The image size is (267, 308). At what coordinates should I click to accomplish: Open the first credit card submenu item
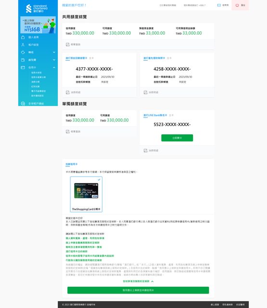tap(36, 73)
